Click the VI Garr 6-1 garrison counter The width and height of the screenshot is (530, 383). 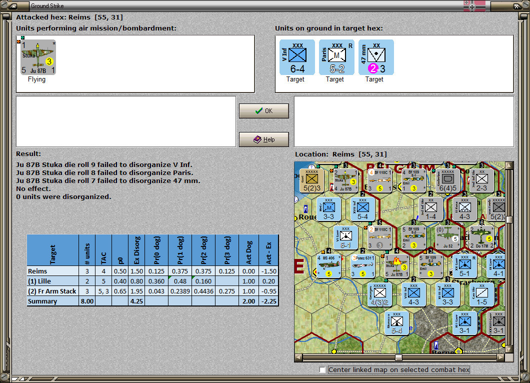tap(345, 237)
